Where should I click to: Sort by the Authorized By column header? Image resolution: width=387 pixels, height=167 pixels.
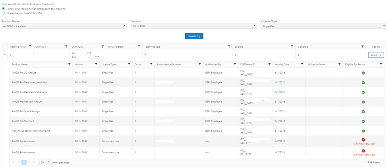(213, 64)
